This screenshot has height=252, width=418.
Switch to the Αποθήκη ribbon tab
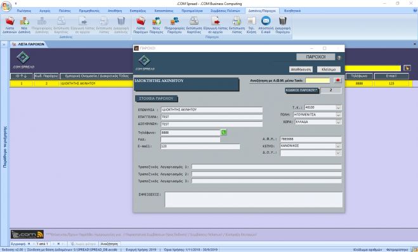(115, 11)
